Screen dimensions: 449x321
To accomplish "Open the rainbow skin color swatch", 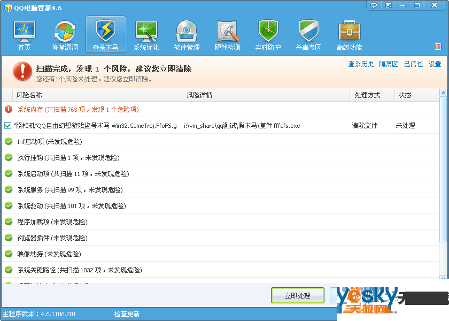I will coord(438,47).
